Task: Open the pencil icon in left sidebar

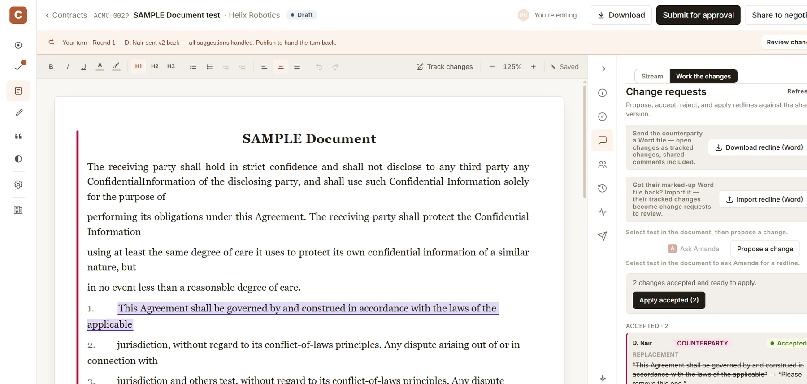Action: tap(18, 113)
